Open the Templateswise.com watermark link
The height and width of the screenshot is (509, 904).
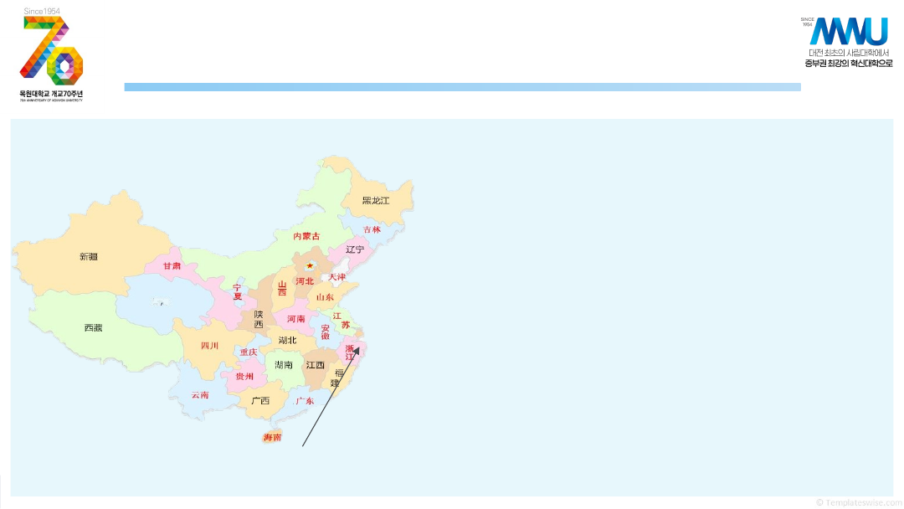coord(859,501)
